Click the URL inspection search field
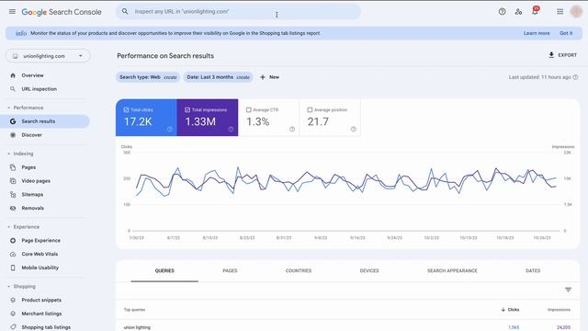588x331 pixels. coord(239,12)
